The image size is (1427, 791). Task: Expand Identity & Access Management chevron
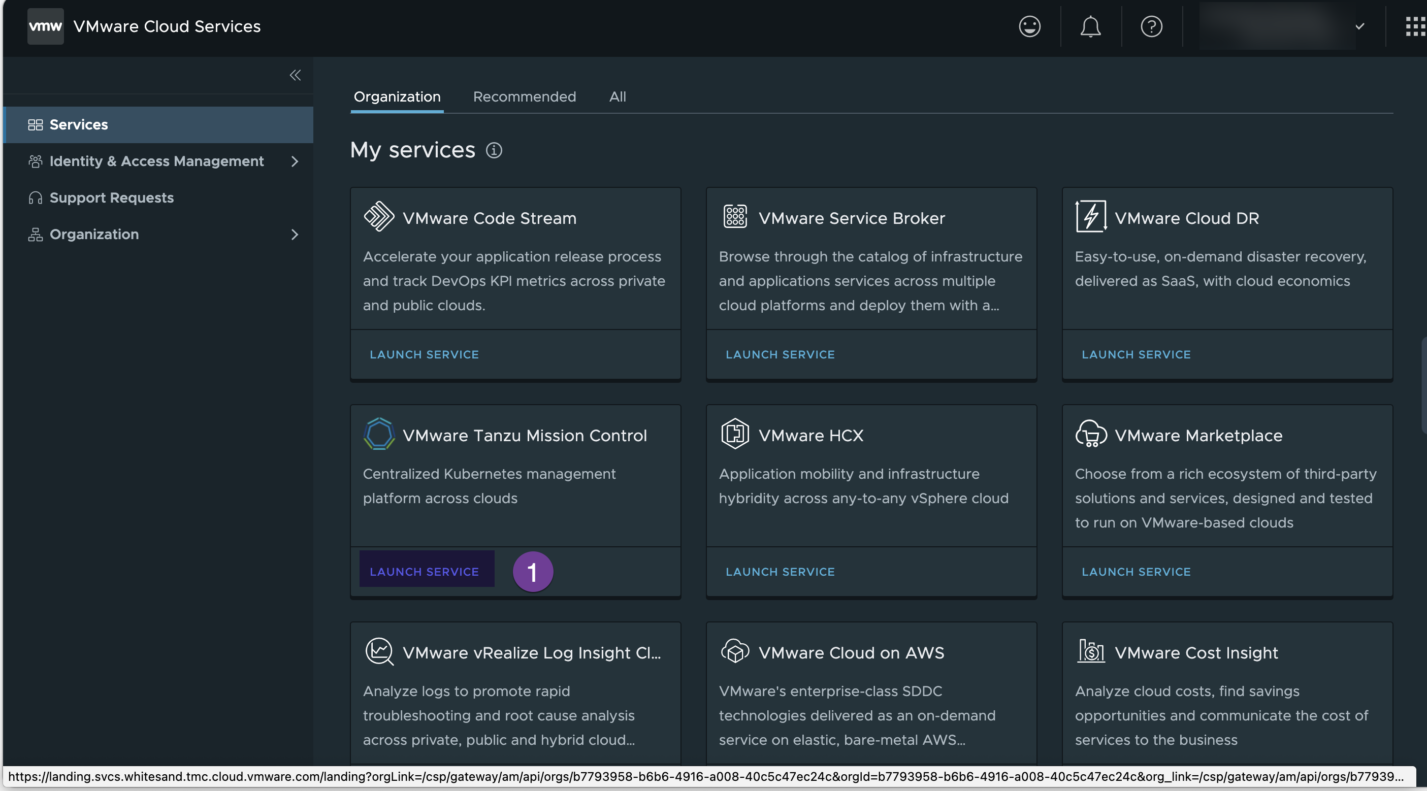coord(295,161)
